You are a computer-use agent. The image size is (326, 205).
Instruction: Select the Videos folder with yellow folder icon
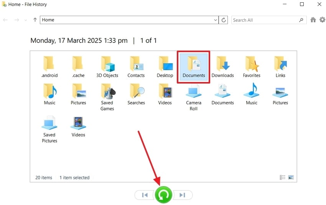(165, 94)
